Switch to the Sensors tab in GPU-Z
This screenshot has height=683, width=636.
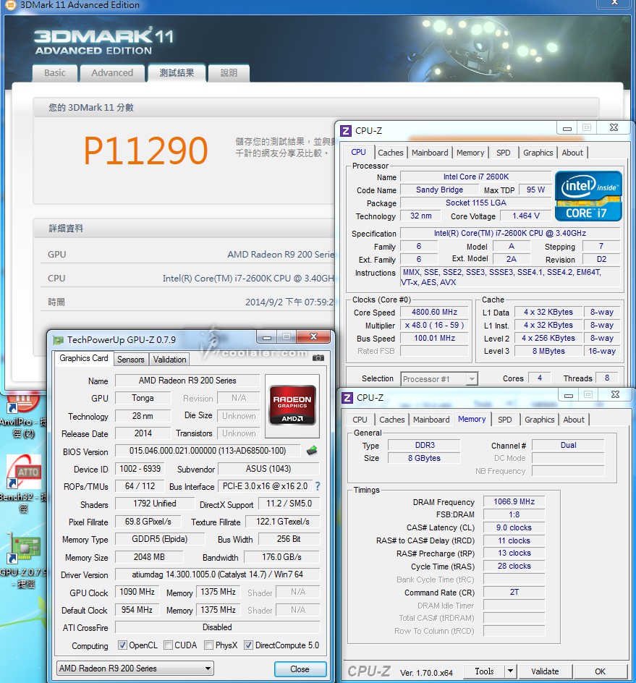[131, 360]
